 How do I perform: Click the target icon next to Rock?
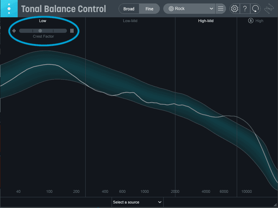(171, 9)
